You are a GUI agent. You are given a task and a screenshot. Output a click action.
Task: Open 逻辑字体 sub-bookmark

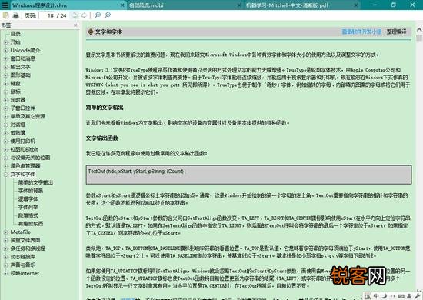[x=28, y=198]
